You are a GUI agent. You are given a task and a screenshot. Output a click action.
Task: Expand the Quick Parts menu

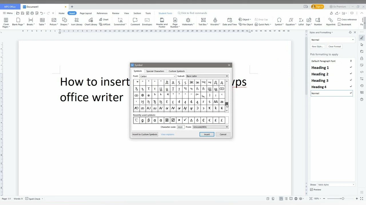click(263, 24)
